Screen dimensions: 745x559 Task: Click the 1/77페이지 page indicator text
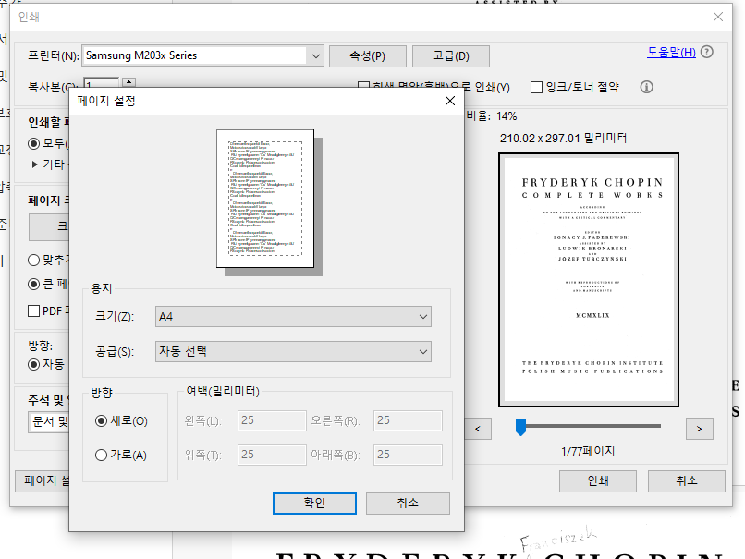588,451
